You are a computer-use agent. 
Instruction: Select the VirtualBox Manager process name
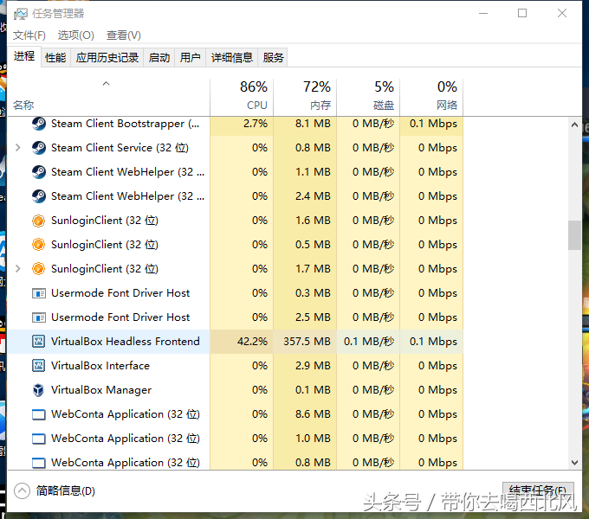pos(101,390)
